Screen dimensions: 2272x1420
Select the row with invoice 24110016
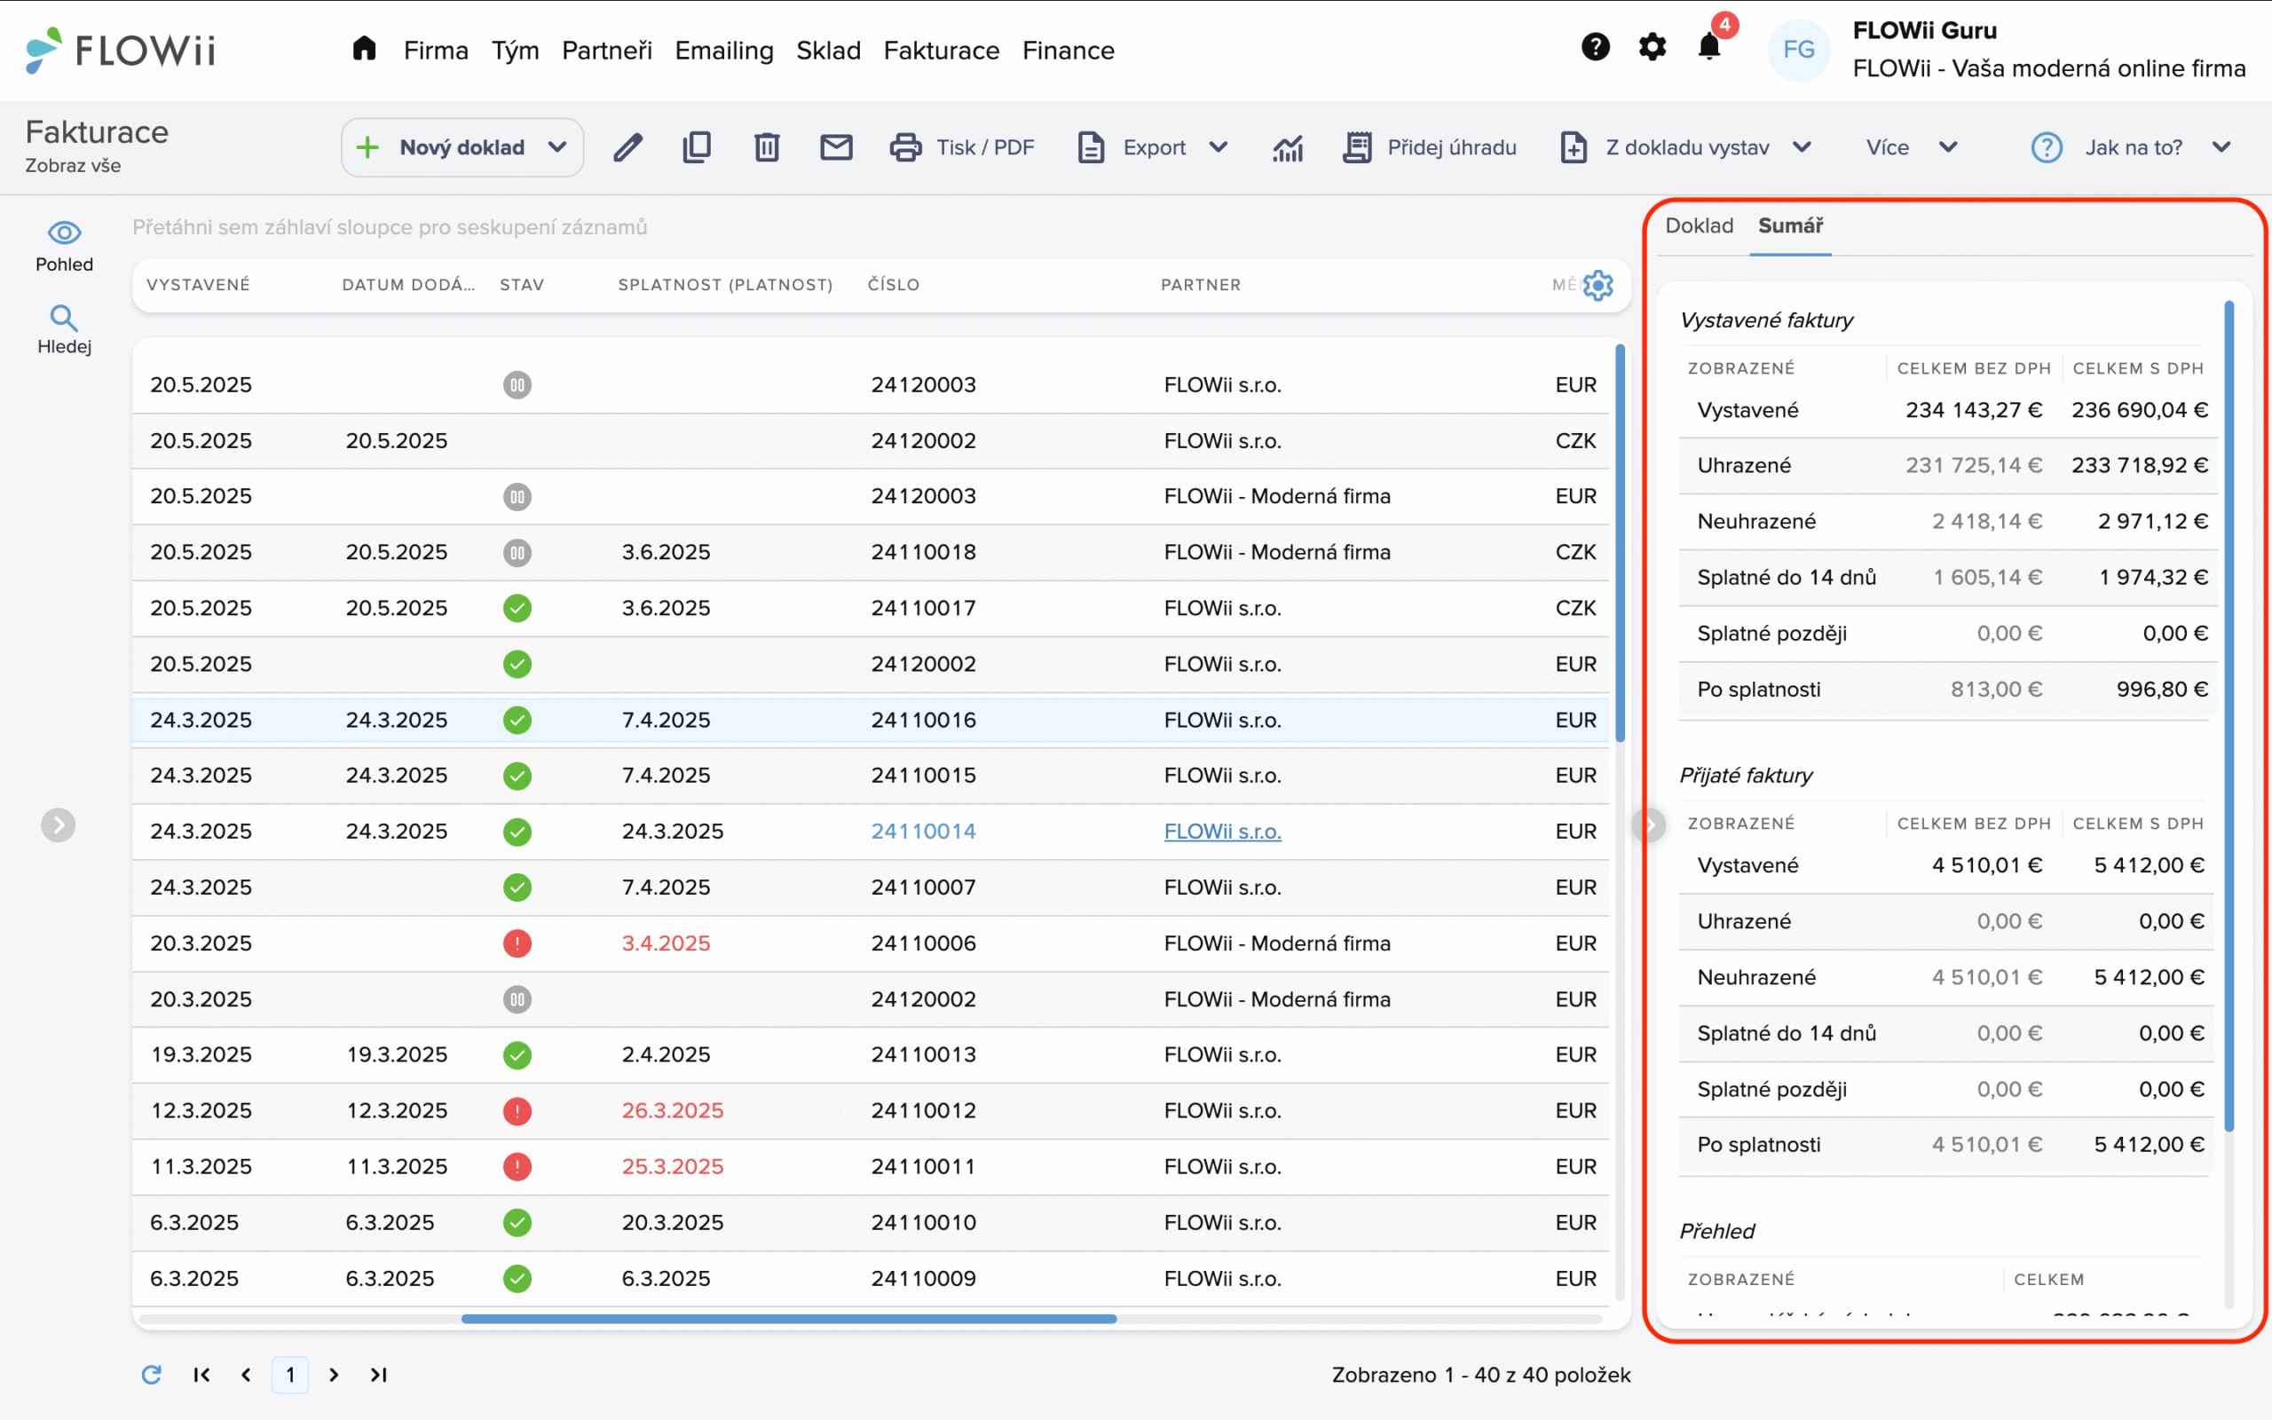[872, 721]
